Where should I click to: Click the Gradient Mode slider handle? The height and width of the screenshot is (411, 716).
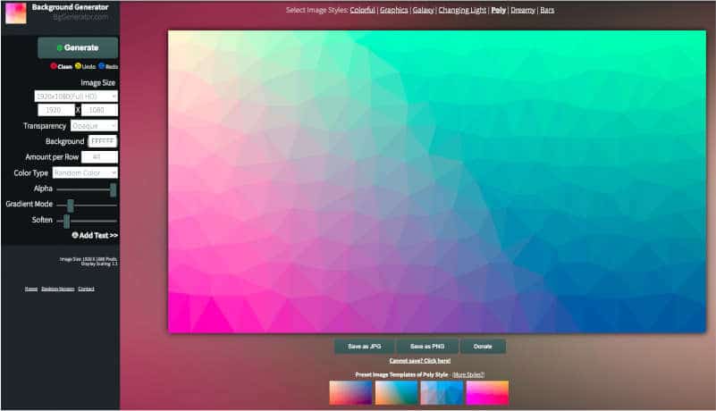pos(71,205)
